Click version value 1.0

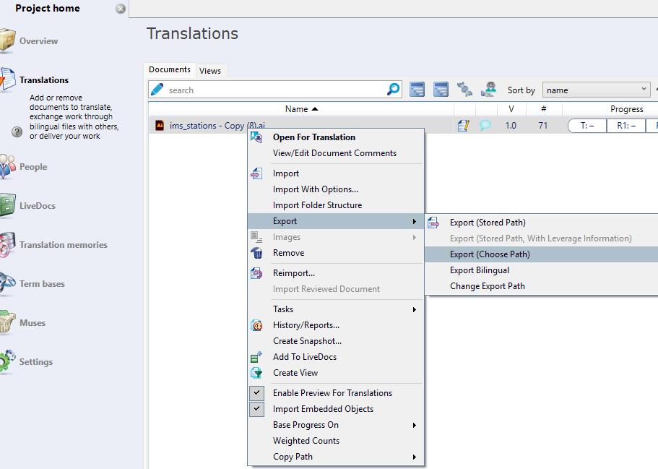[511, 126]
